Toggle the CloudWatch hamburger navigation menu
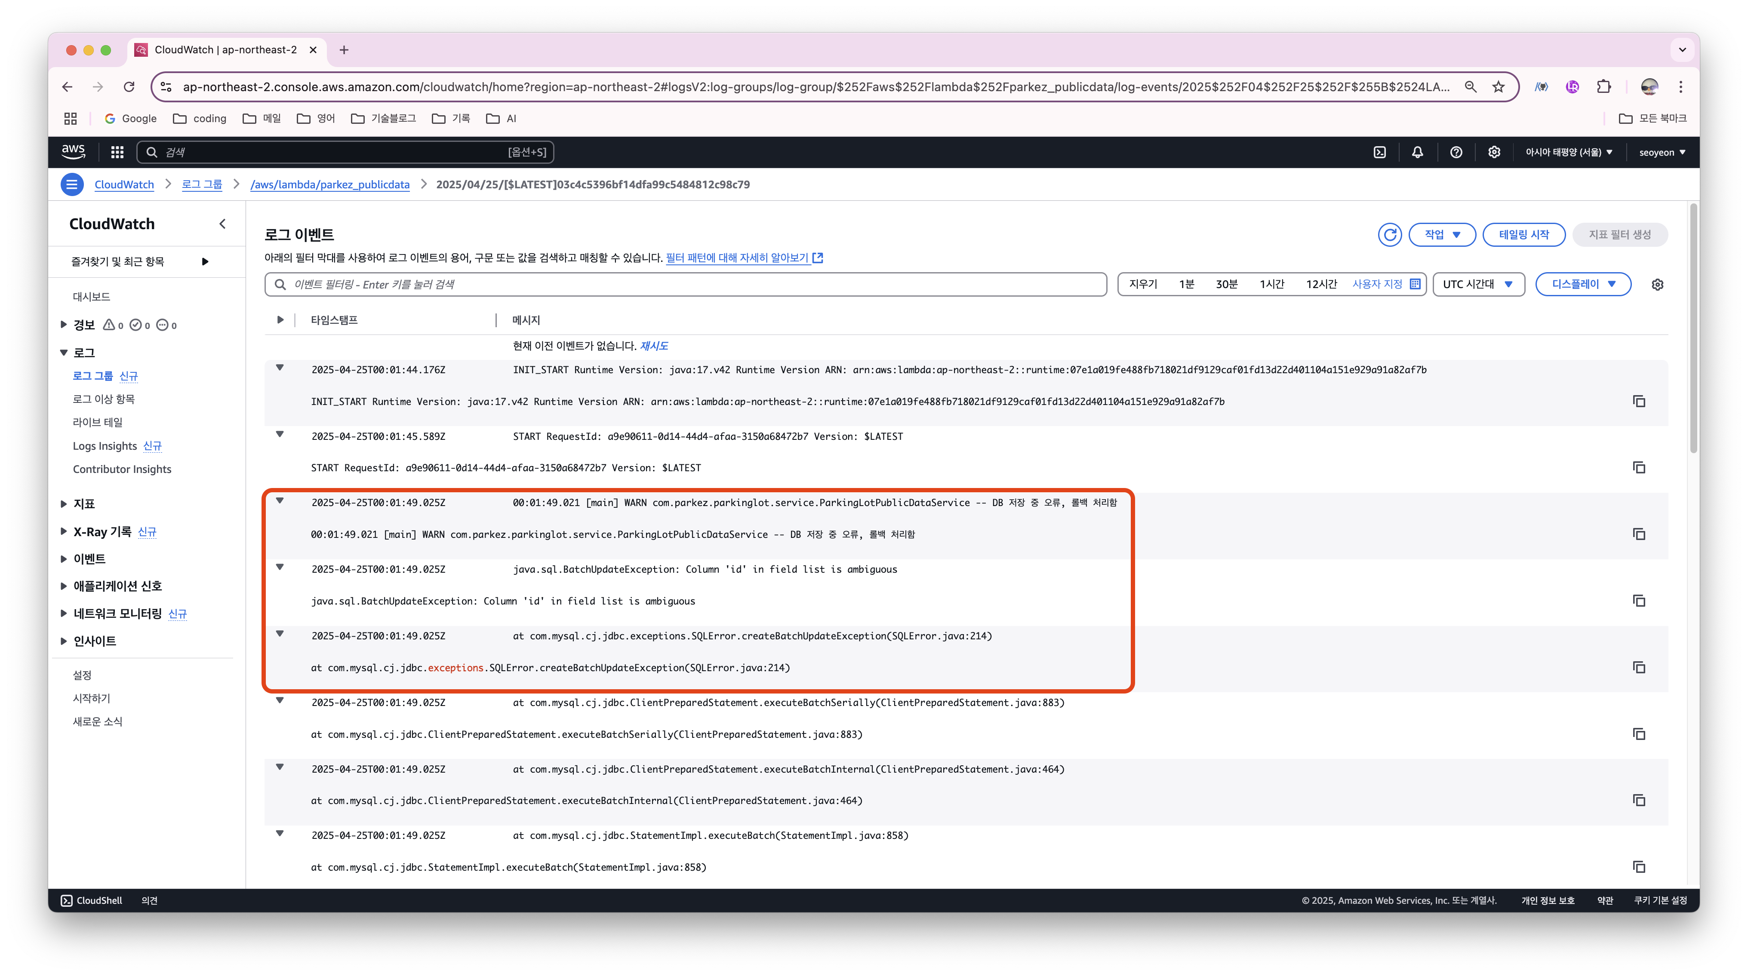Image resolution: width=1748 pixels, height=976 pixels. click(72, 184)
